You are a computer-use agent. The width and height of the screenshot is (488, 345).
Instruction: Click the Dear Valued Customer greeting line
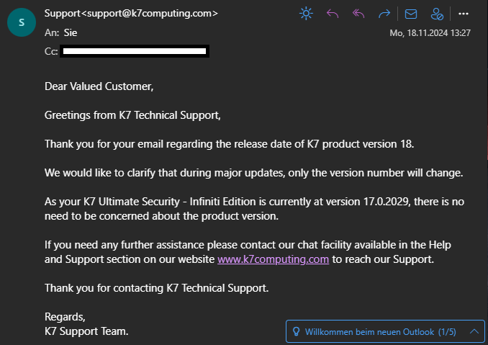pos(99,86)
